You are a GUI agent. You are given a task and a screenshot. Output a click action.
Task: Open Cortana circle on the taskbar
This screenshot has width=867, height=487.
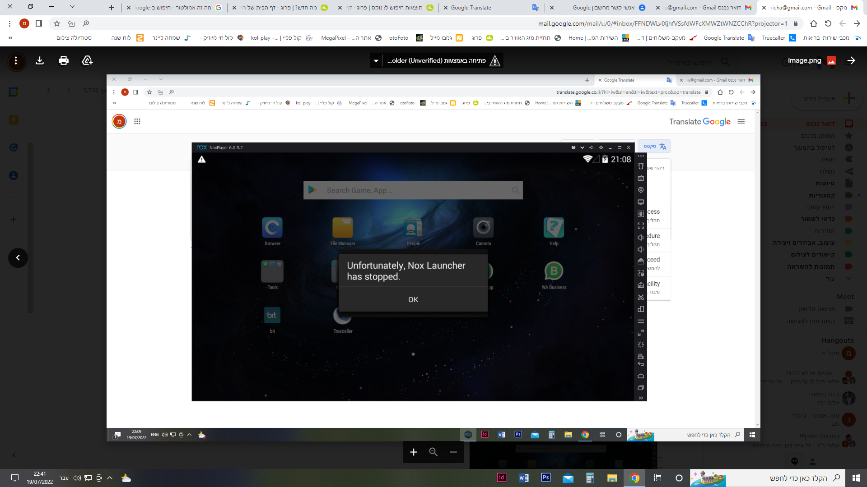click(679, 478)
